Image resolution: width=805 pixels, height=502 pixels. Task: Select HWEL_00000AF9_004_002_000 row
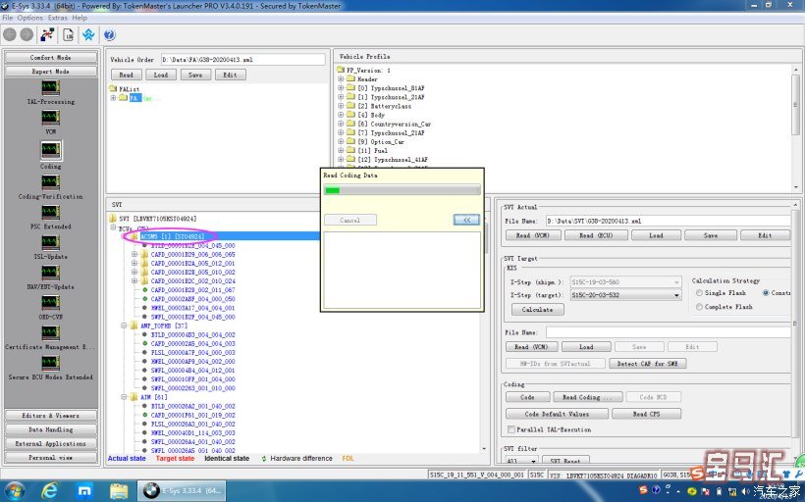click(193, 362)
